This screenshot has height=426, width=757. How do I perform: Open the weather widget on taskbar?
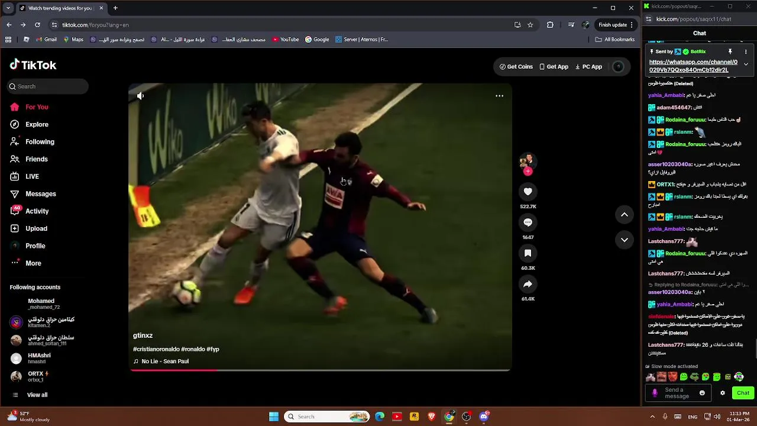point(28,417)
